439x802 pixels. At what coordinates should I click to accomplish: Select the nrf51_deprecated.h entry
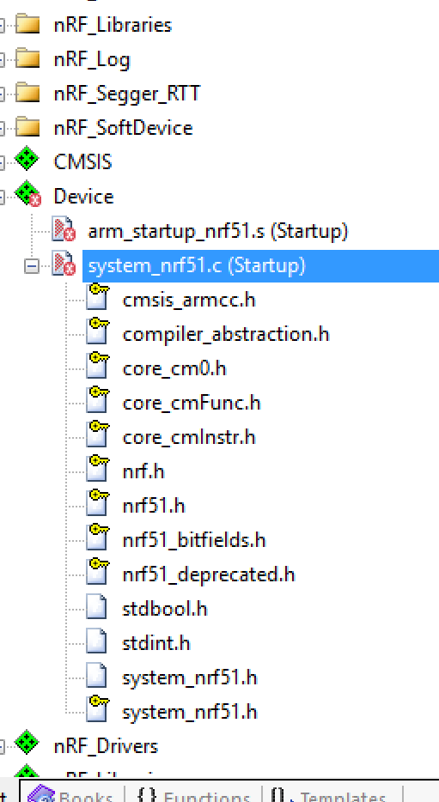click(x=209, y=574)
